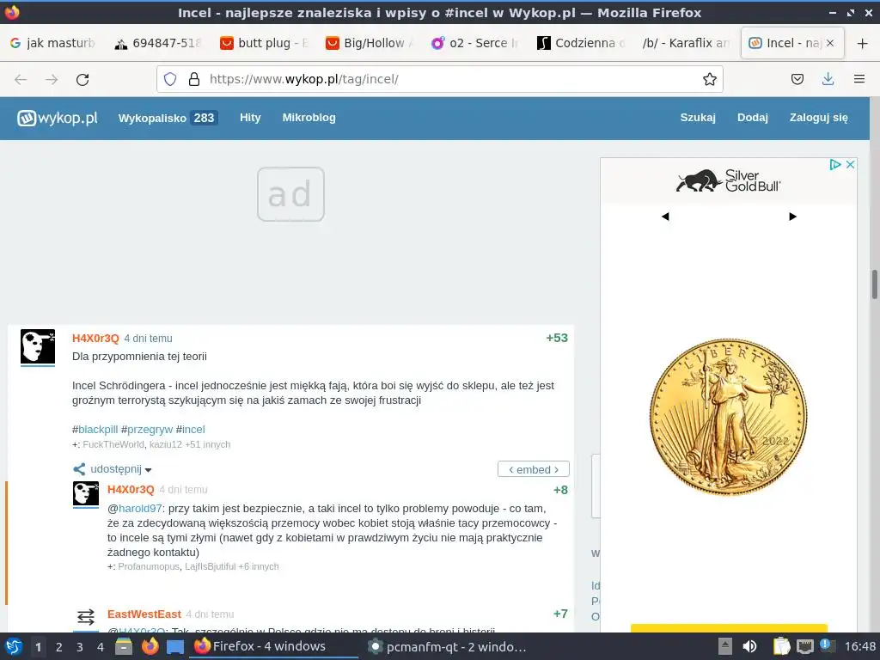
Task: Click Szukaj to search the site
Action: (698, 117)
